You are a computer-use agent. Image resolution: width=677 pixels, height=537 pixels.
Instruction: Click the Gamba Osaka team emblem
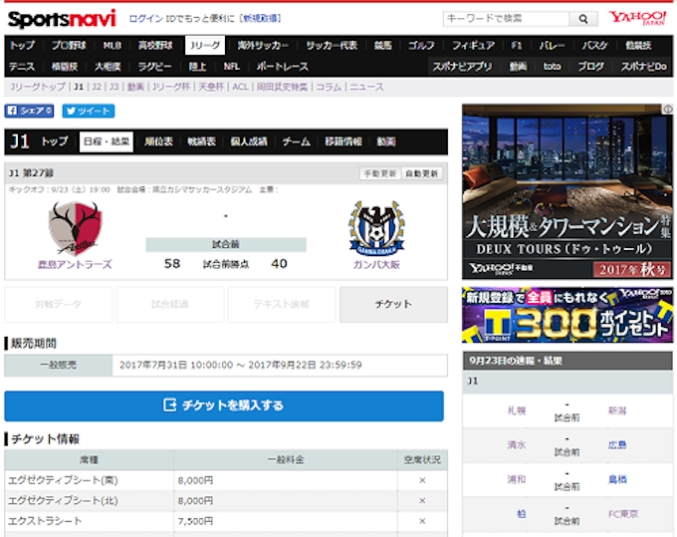point(376,228)
